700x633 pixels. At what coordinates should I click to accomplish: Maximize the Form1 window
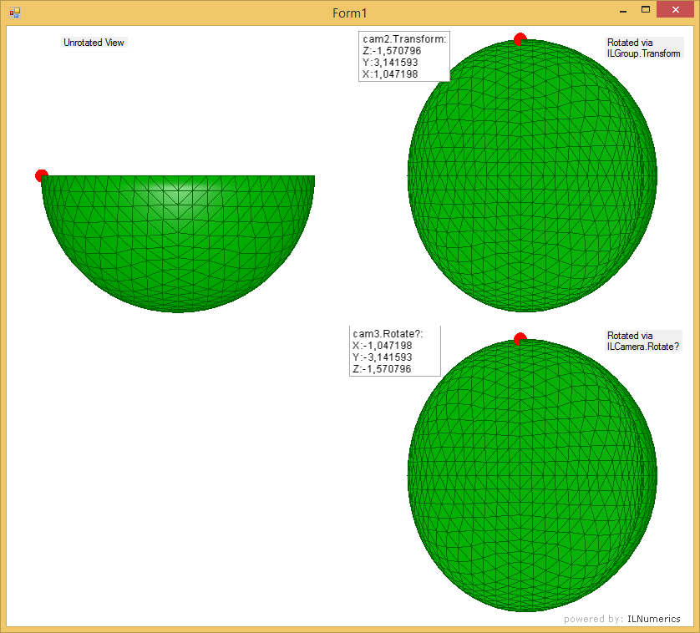click(646, 10)
